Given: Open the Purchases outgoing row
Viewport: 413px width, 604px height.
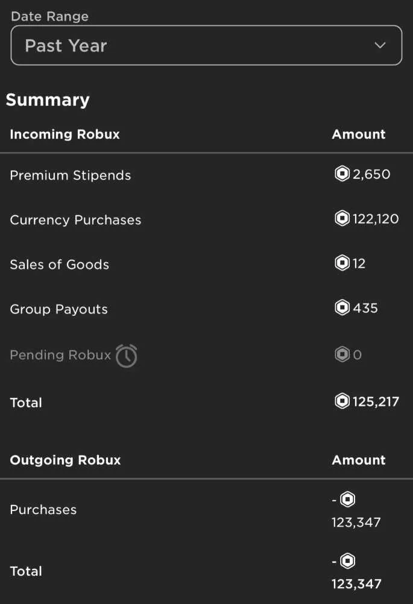Looking at the screenshot, I should click(x=206, y=510).
